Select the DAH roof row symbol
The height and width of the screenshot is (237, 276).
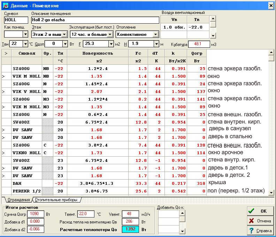tap(27, 183)
